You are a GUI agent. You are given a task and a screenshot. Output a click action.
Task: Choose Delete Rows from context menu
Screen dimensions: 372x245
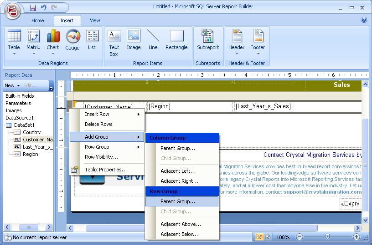pyautogui.click(x=107, y=124)
